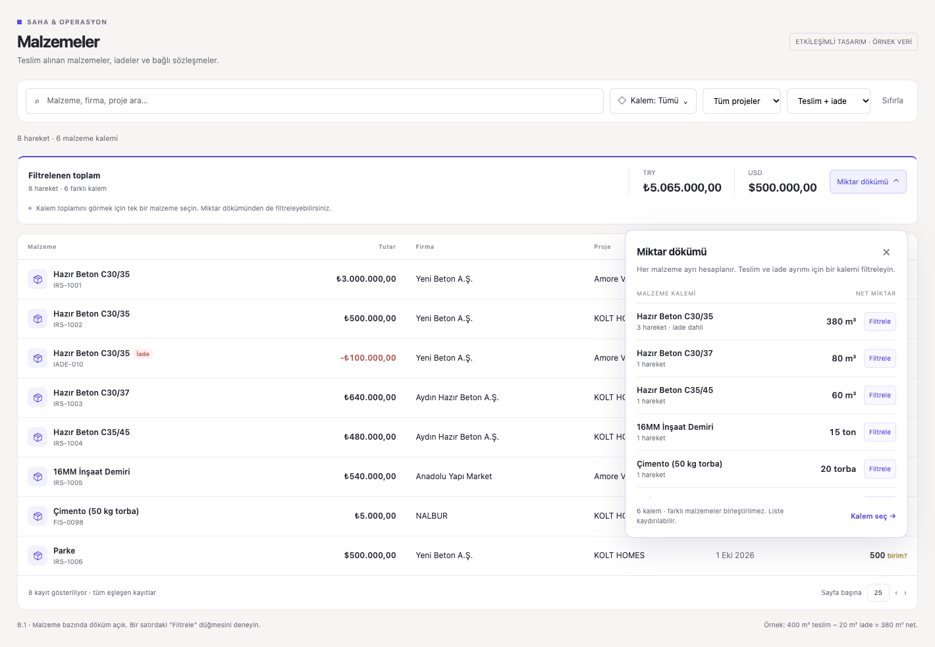The image size is (935, 647).
Task: Sort by the Tutar column header
Action: (x=387, y=247)
